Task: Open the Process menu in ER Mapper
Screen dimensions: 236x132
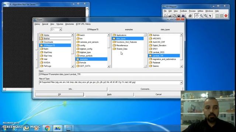Action: click(x=192, y=11)
